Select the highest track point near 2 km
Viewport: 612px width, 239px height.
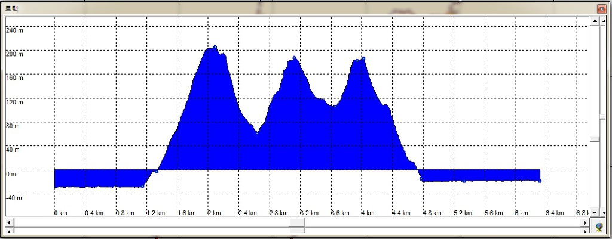(x=215, y=46)
